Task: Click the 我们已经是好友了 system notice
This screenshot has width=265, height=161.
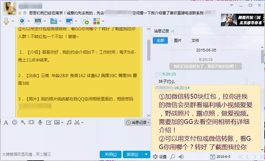Action: click(206, 66)
